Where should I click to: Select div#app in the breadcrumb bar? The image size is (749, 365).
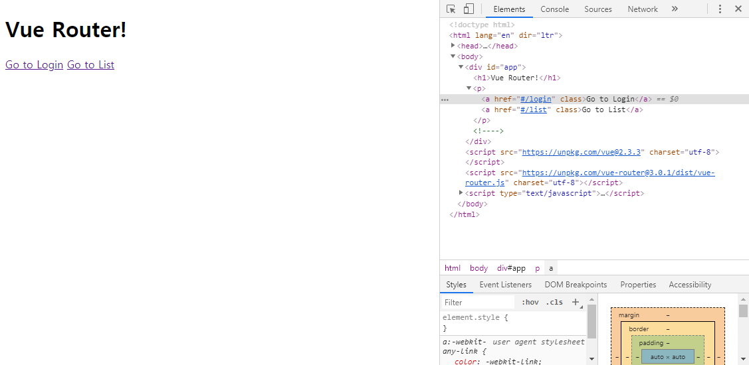point(511,268)
